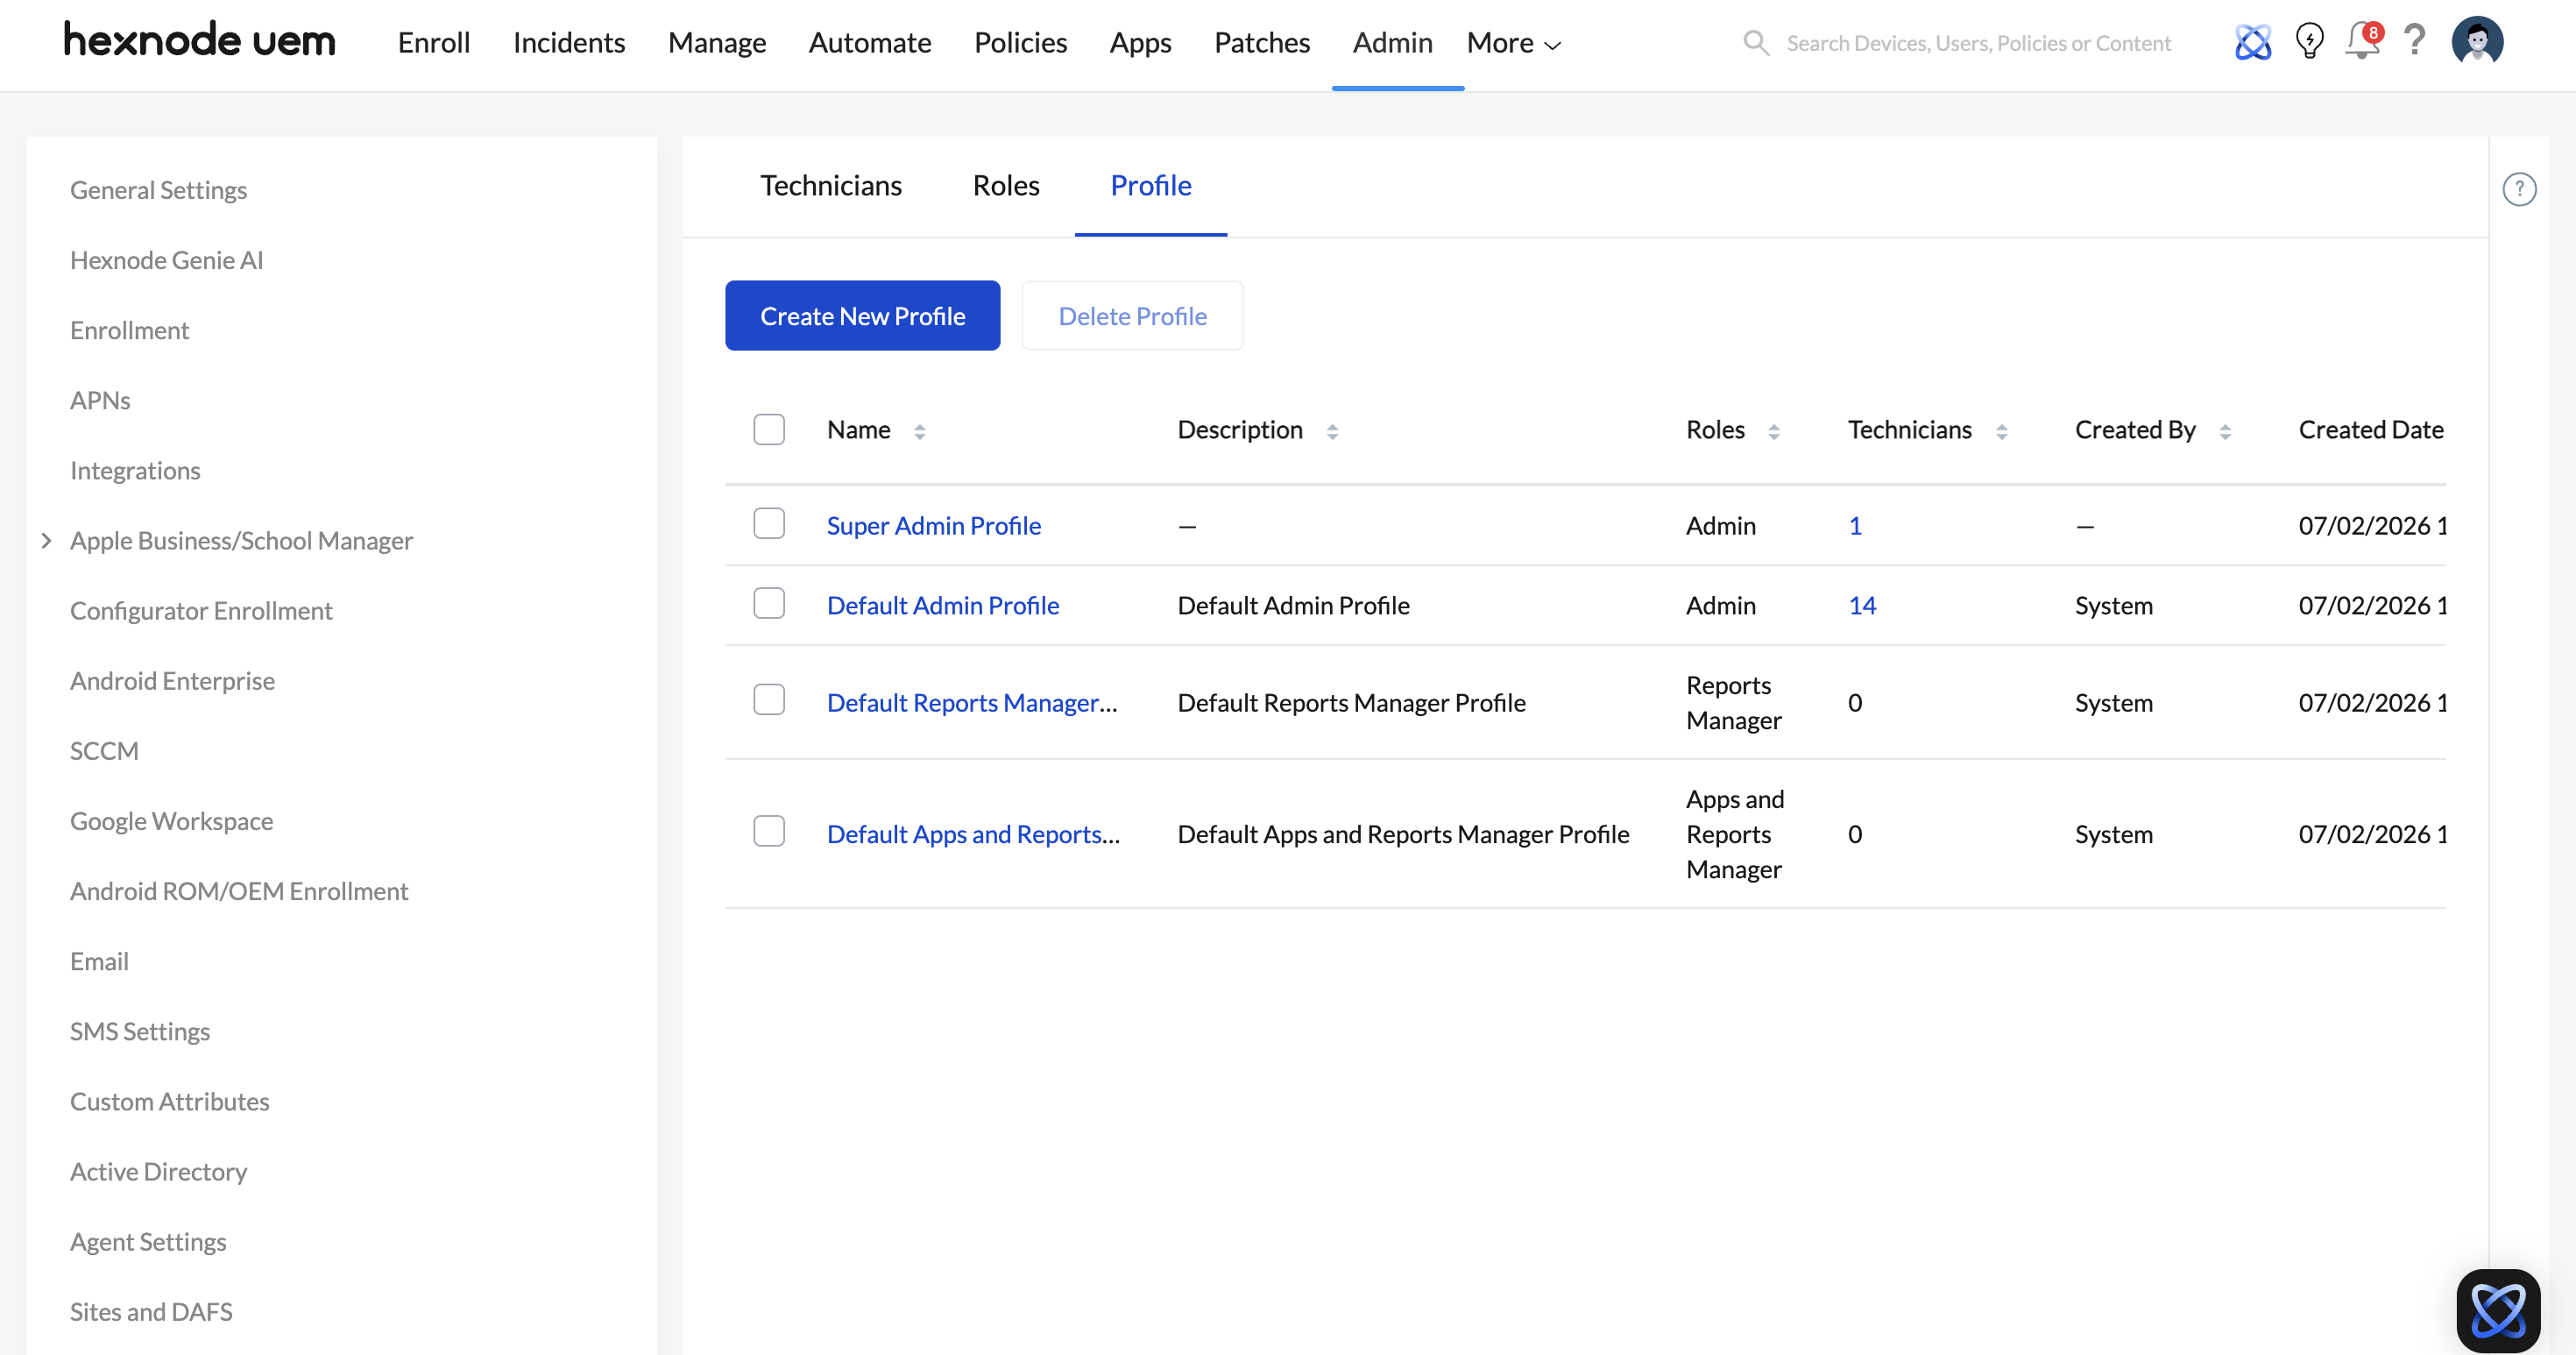Open the Admin menu
Image resolution: width=2576 pixels, height=1355 pixels.
(x=1392, y=43)
